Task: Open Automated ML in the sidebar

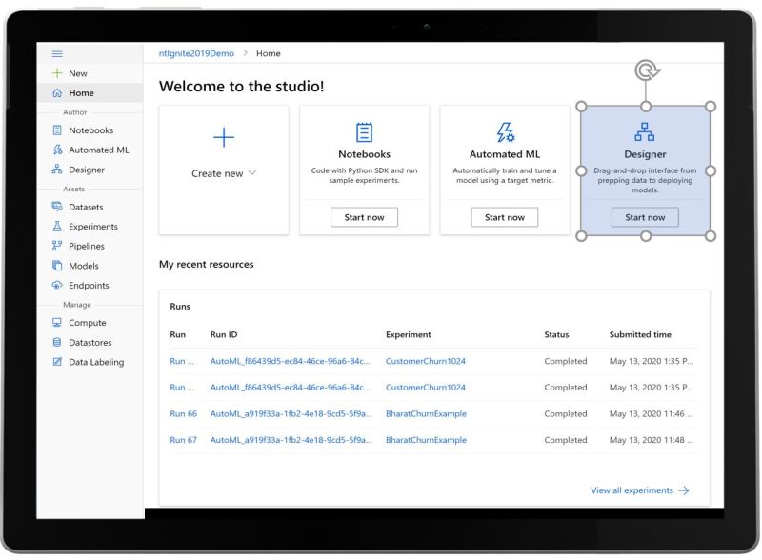Action: click(x=90, y=150)
